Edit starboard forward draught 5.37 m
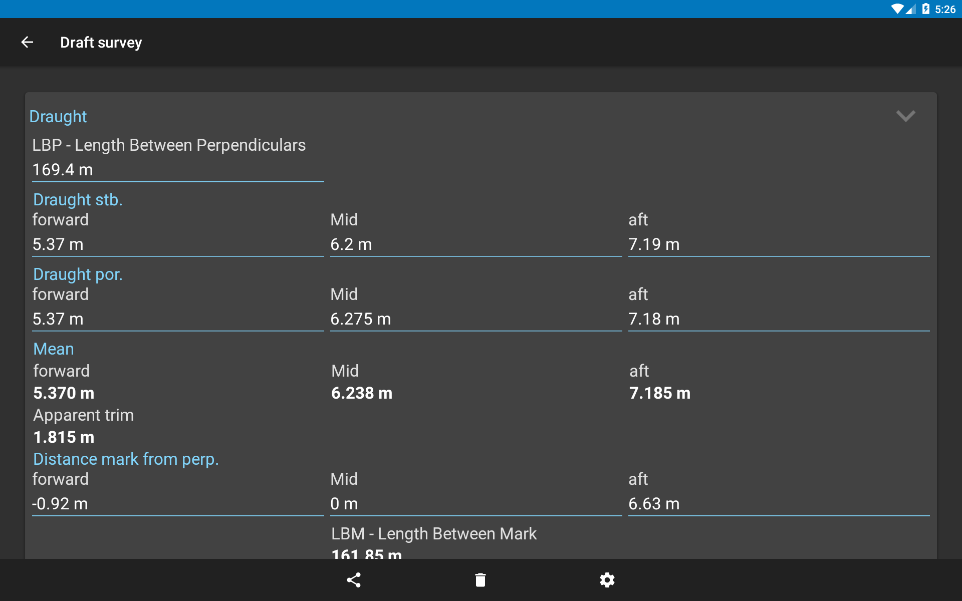 tap(178, 244)
